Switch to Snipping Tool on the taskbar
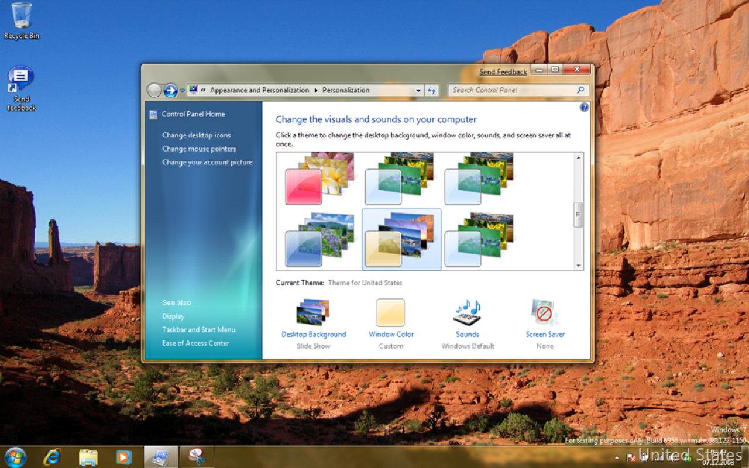This screenshot has width=749, height=468. click(x=197, y=457)
